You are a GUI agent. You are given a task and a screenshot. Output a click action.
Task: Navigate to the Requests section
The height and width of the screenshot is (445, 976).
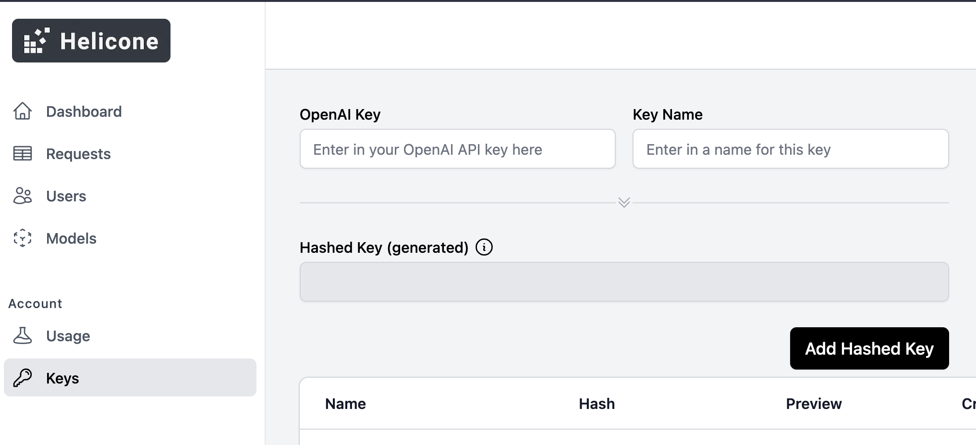point(78,153)
